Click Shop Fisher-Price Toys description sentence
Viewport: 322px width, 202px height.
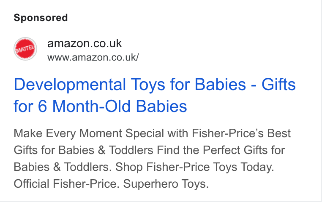coord(176,167)
